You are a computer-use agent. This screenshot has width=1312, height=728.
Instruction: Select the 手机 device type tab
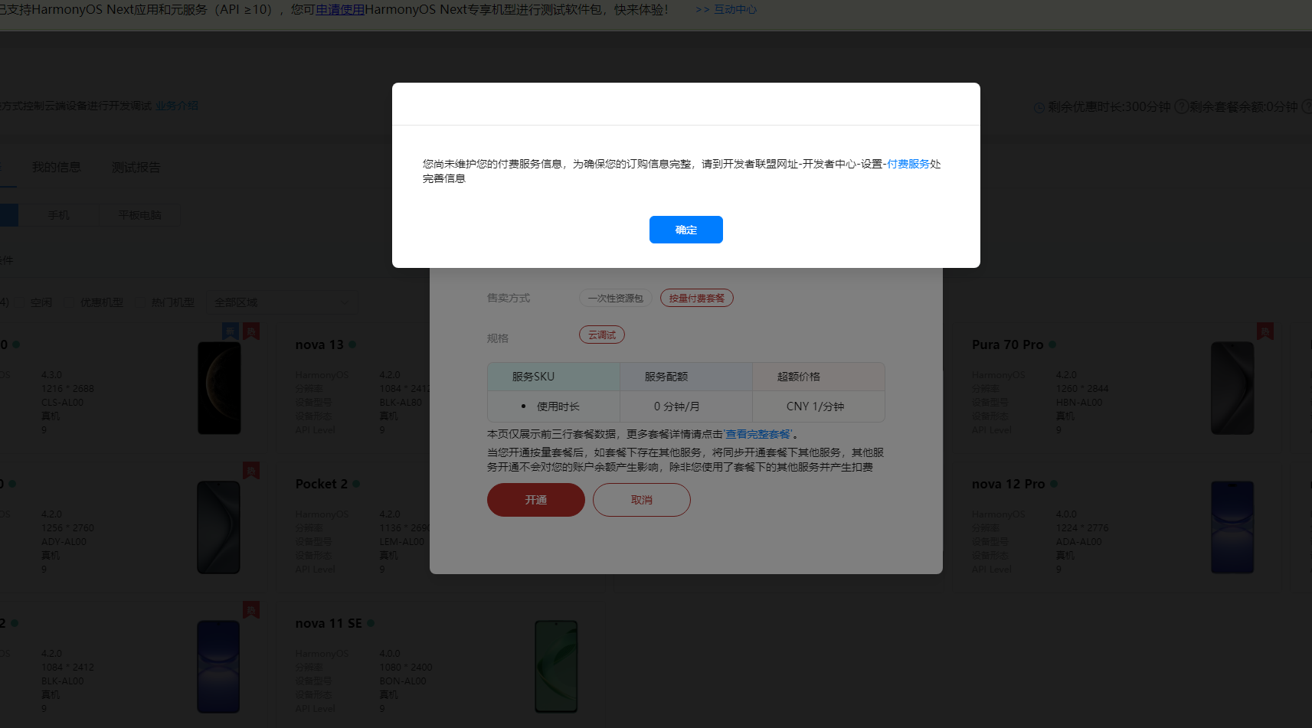pyautogui.click(x=59, y=215)
